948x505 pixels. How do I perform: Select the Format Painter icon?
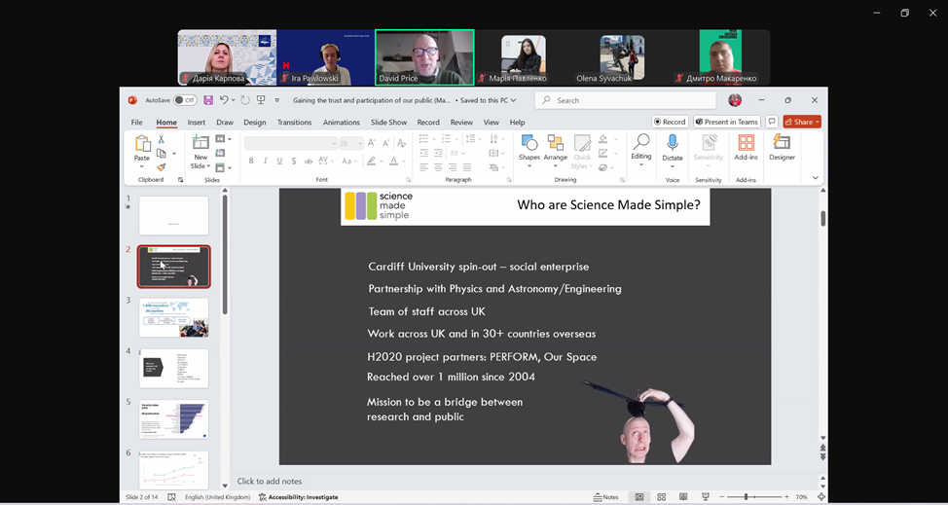(x=162, y=167)
